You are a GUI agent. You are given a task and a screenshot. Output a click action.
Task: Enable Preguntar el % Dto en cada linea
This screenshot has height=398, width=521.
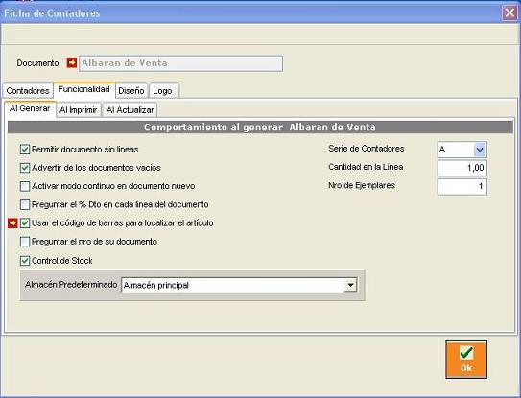(x=25, y=204)
